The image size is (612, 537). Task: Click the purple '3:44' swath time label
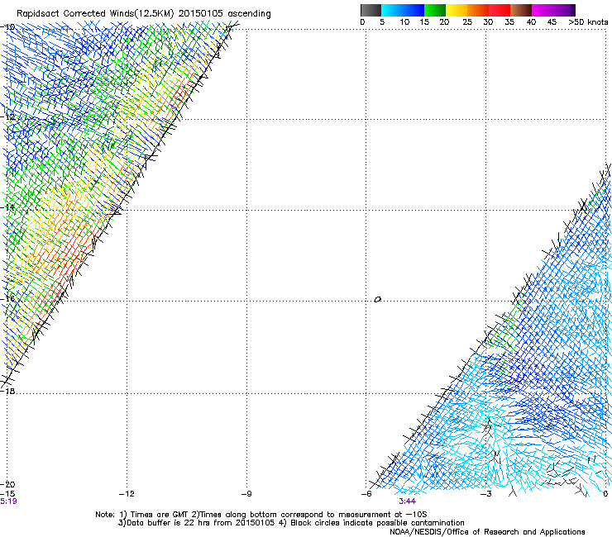[x=408, y=501]
